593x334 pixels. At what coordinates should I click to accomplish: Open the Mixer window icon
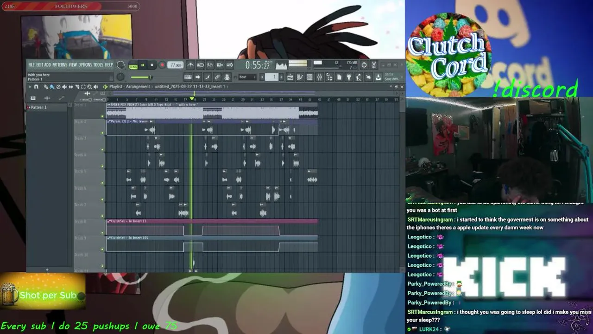(x=320, y=77)
